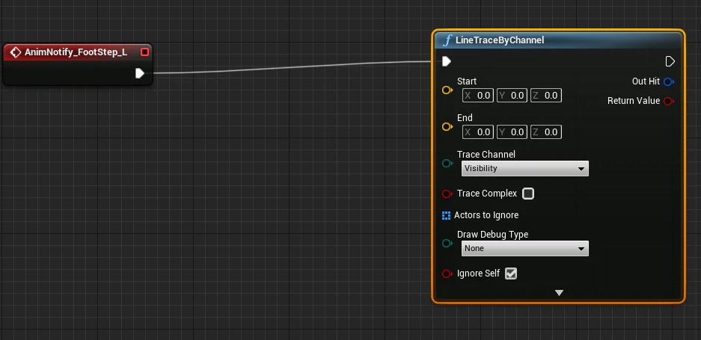Edit the Start Z value field
Image resolution: width=701 pixels, height=340 pixels.
[546, 96]
